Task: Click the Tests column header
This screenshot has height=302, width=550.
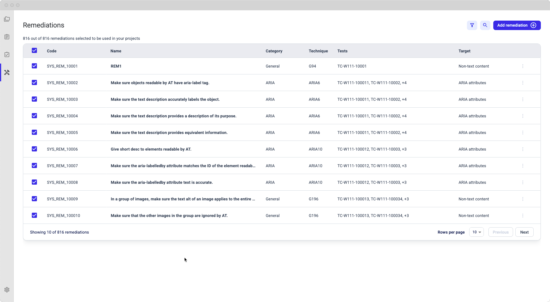Action: pyautogui.click(x=342, y=51)
